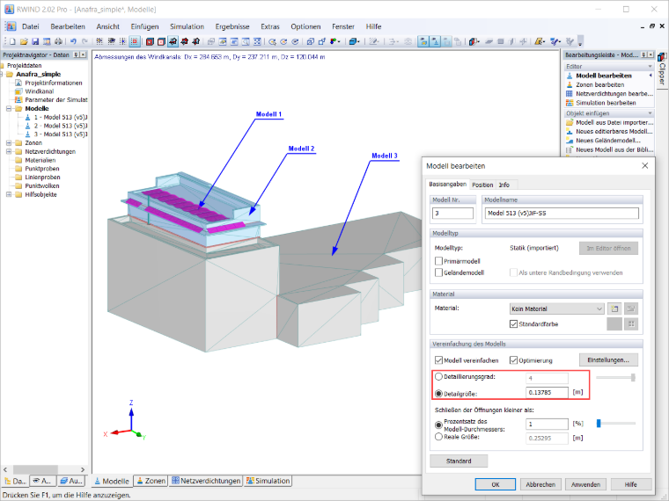The width and height of the screenshot is (669, 501).
Task: Click Modell aus Datei importieren icon
Action: (570, 122)
